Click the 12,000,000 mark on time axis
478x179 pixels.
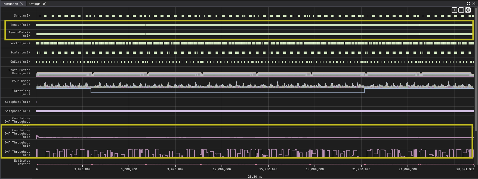click(x=222, y=169)
